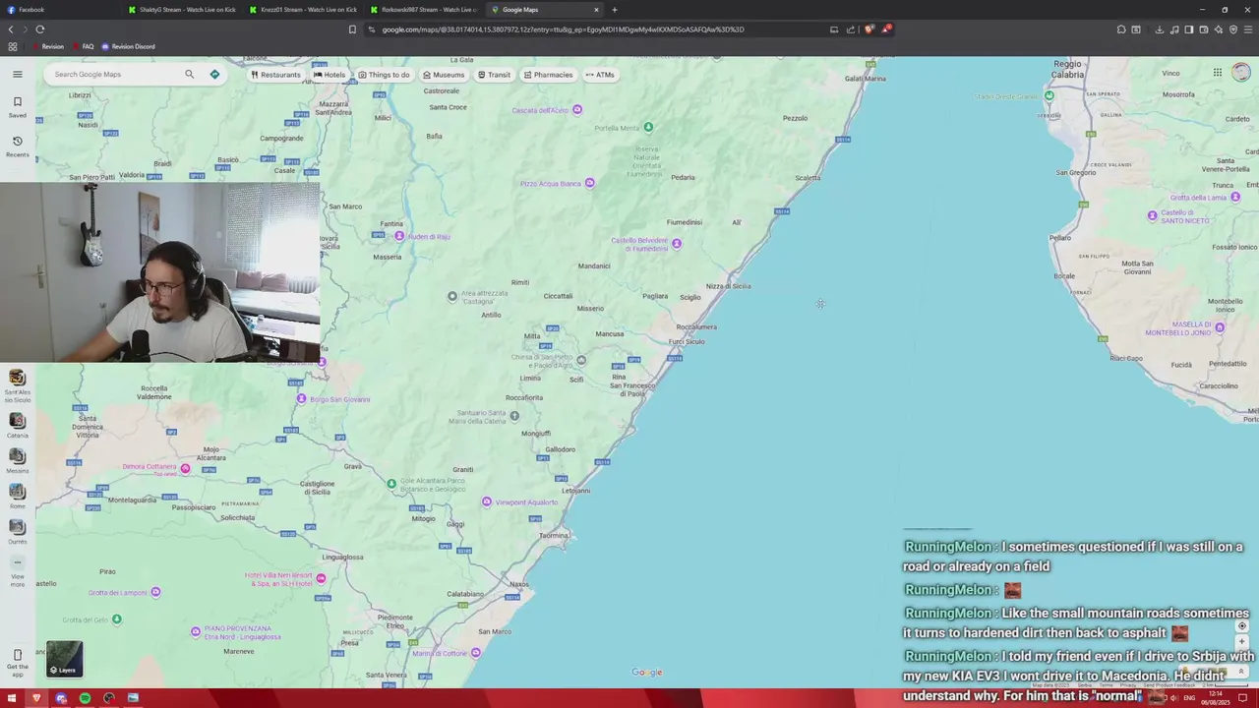The width and height of the screenshot is (1259, 708).
Task: Switch to the ShaktyG Stream tab
Action: 187,10
